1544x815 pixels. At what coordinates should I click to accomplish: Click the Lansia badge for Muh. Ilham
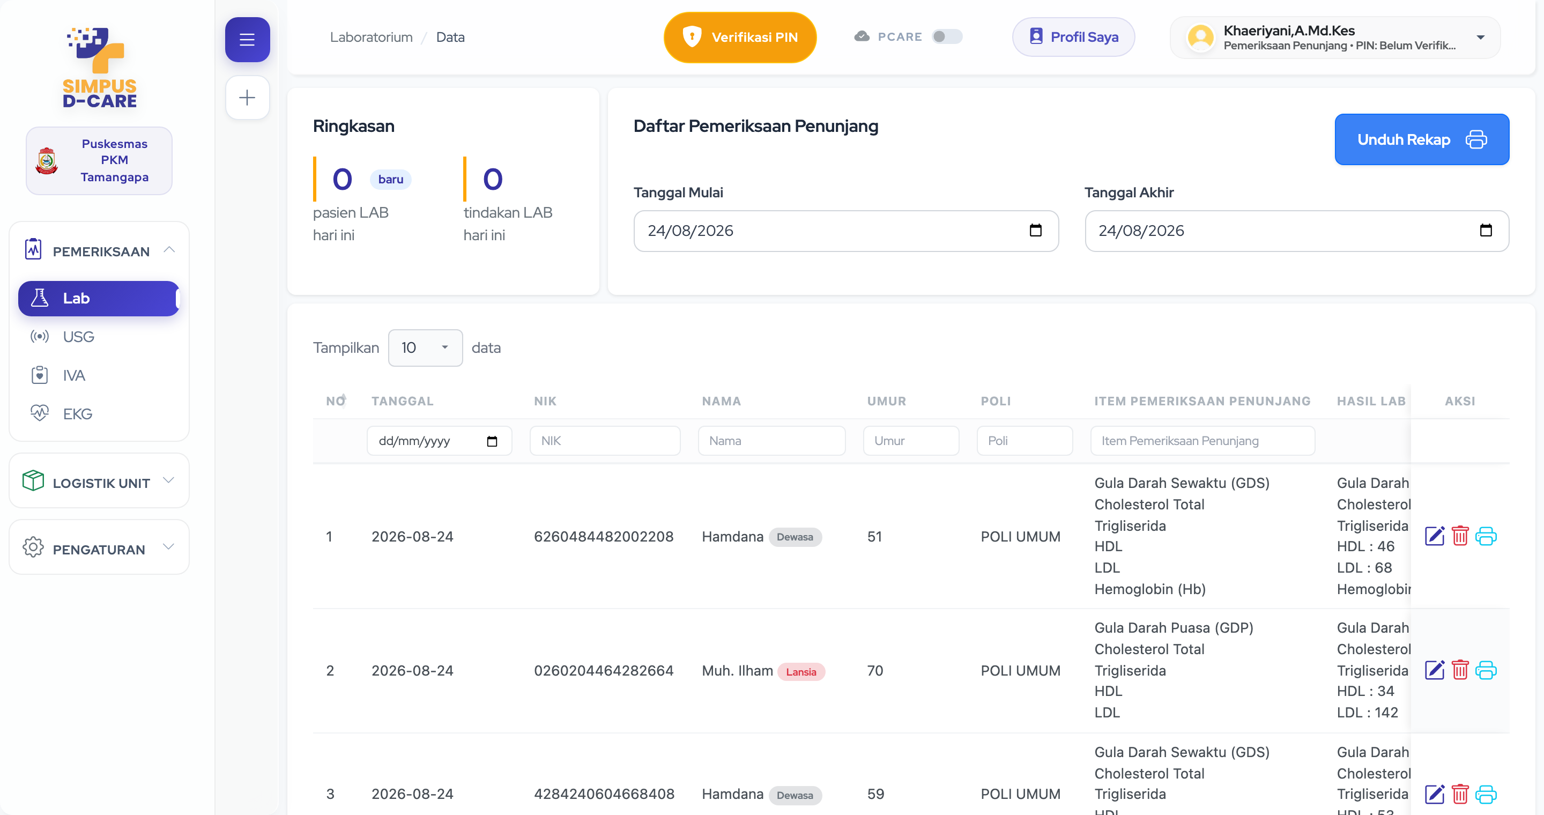pos(801,672)
